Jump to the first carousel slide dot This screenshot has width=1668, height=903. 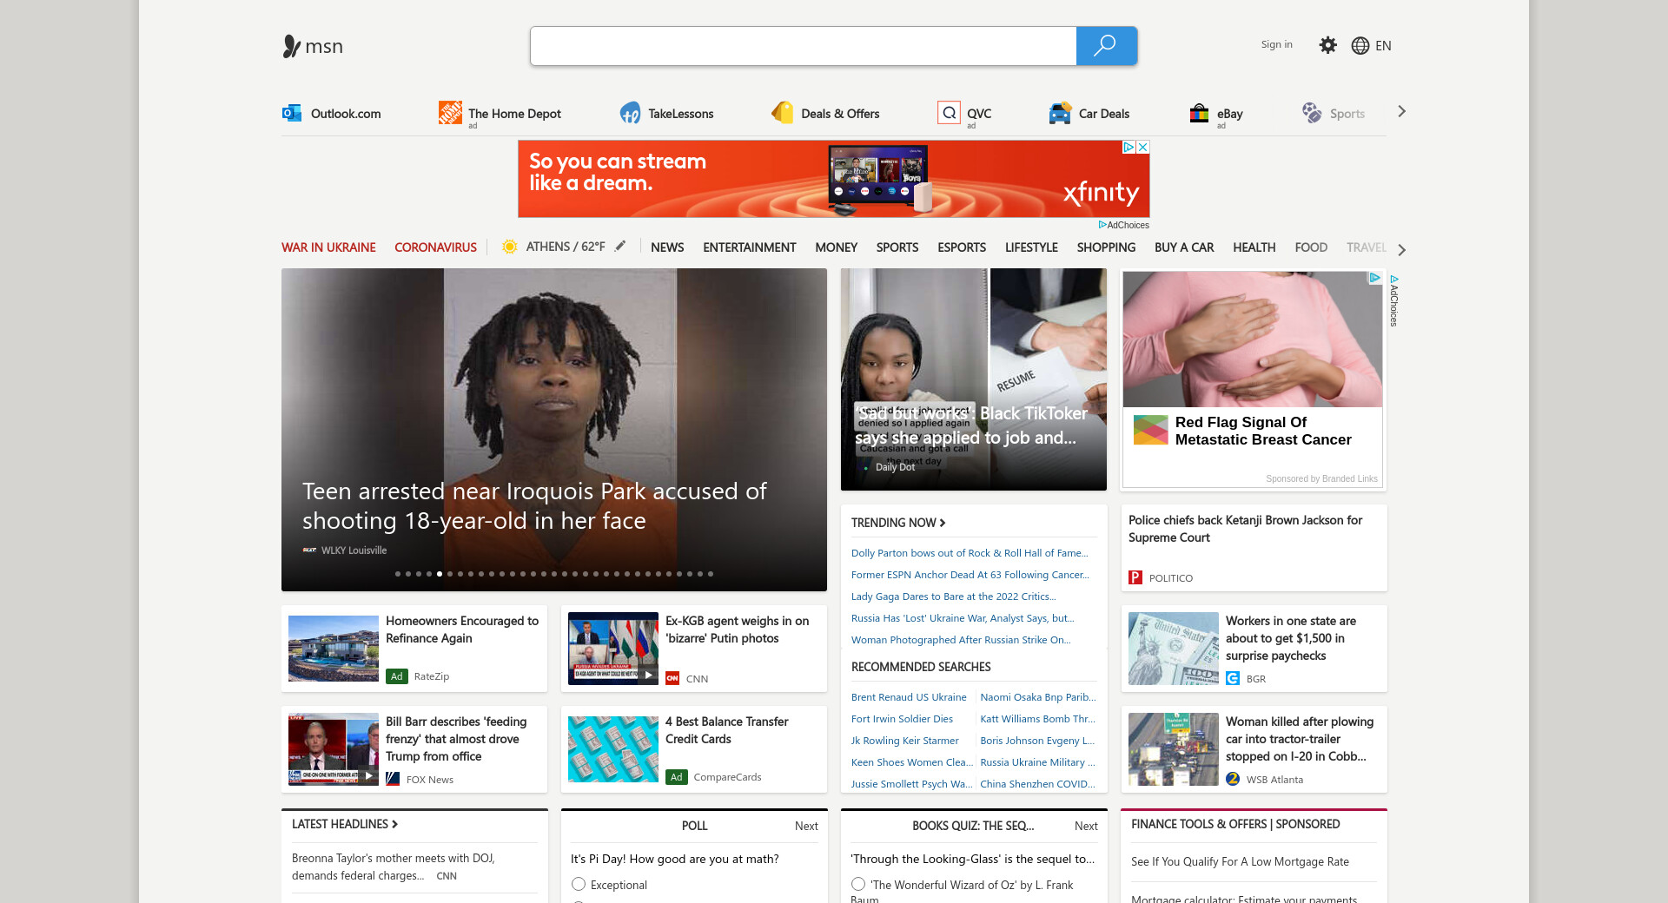coord(398,574)
